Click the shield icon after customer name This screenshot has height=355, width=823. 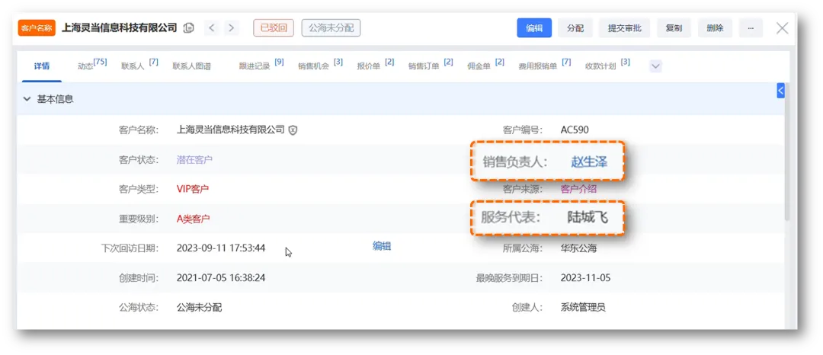pyautogui.click(x=293, y=130)
